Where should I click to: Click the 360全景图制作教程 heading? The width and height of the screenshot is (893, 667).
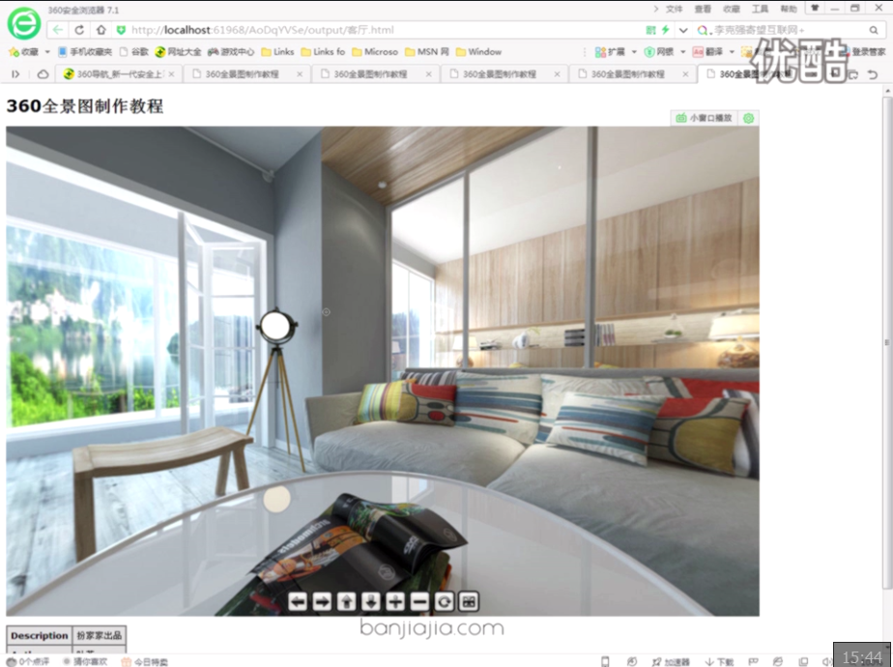point(85,106)
